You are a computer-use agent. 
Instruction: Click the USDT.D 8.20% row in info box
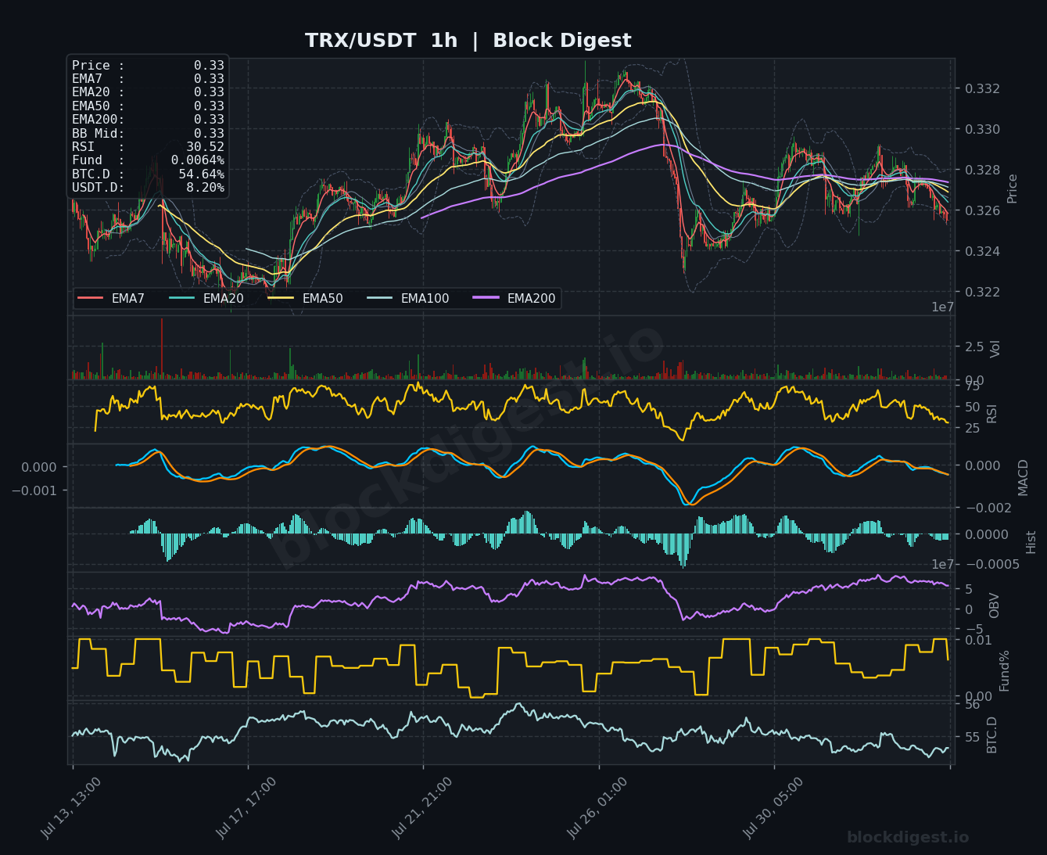click(148, 188)
